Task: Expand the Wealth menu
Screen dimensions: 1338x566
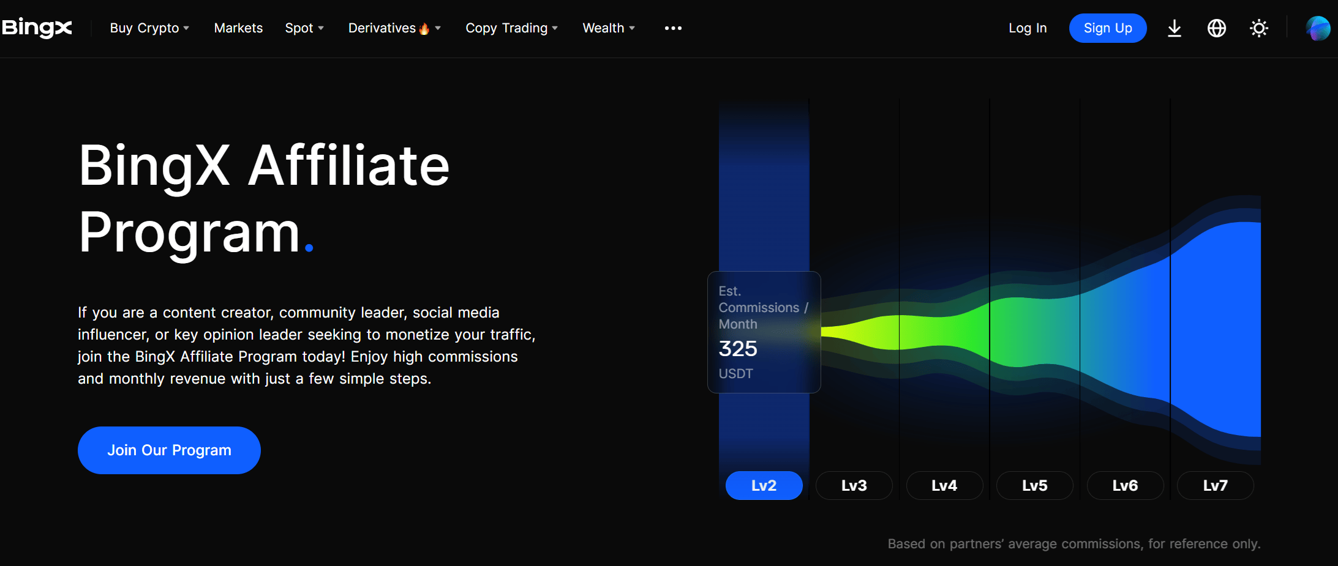Action: click(x=609, y=28)
